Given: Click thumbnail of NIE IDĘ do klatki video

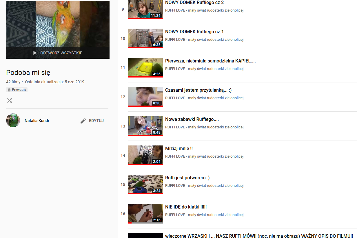Looking at the screenshot, I should [x=145, y=213].
